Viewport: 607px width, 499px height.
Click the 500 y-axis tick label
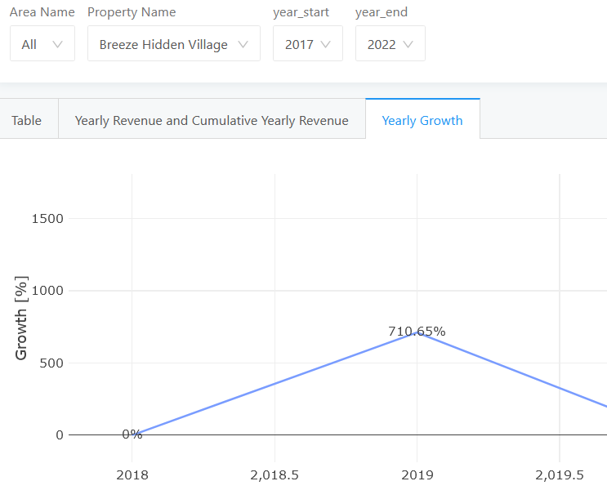51,363
